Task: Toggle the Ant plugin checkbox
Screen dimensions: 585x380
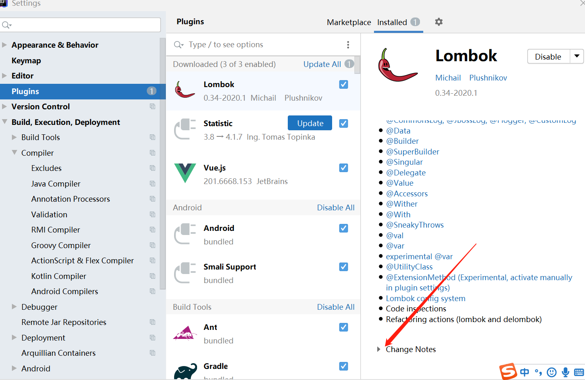Action: [344, 327]
